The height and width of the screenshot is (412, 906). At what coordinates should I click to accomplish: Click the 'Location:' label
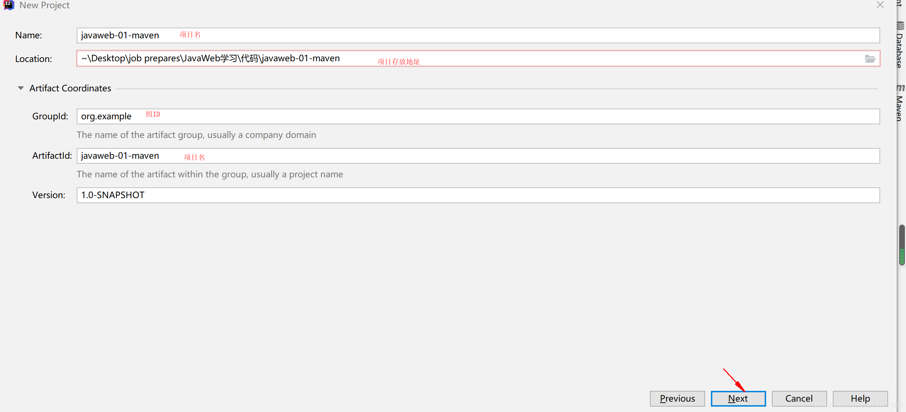[x=33, y=59]
